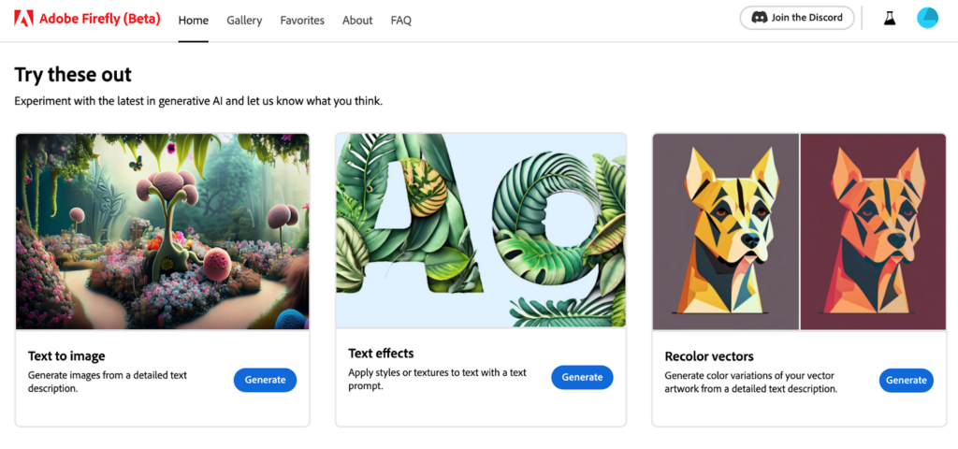The height and width of the screenshot is (449, 958).
Task: Click the Recolor vectors heading
Action: click(709, 356)
